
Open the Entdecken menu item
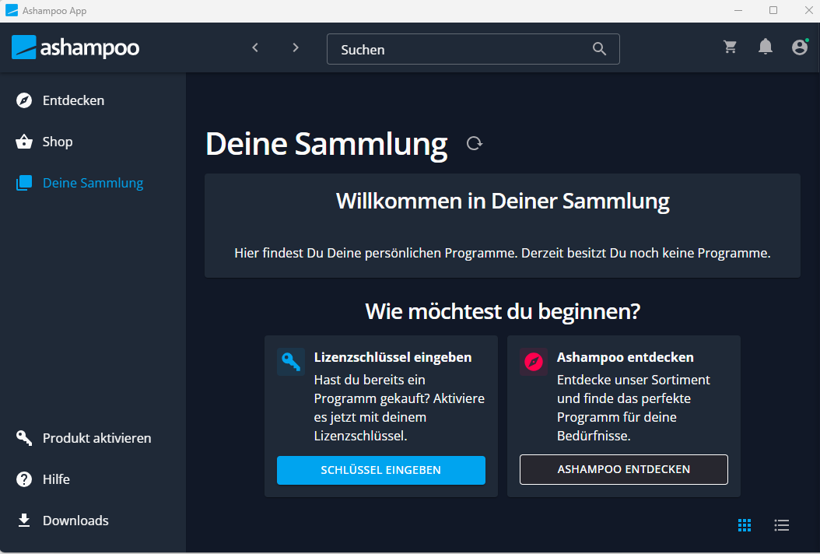(x=93, y=100)
